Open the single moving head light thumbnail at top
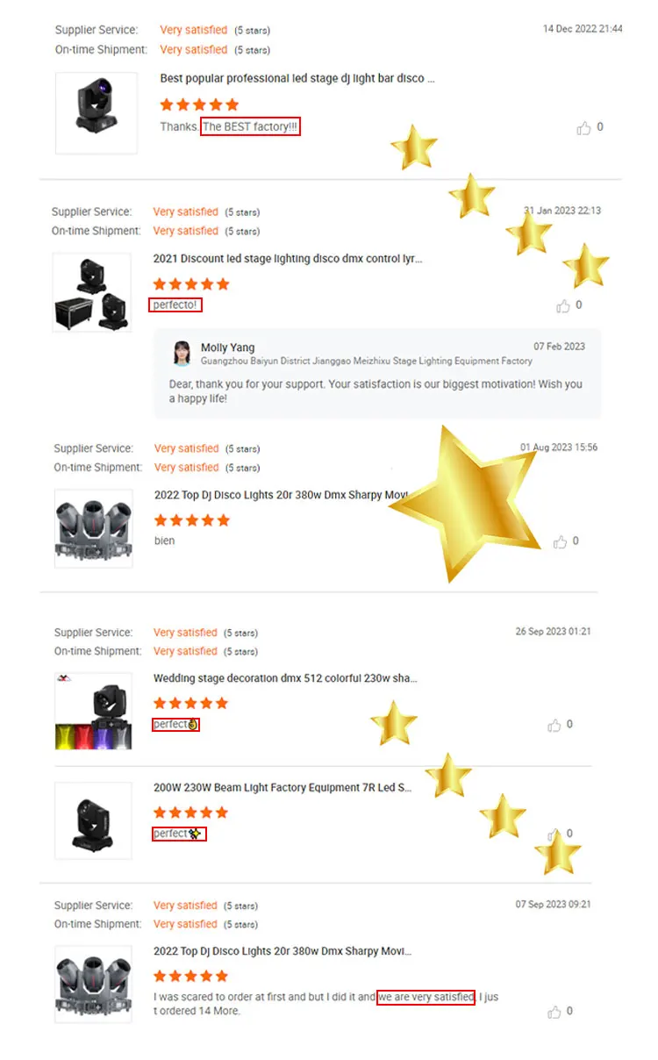Image resolution: width=658 pixels, height=1060 pixels. tap(97, 112)
